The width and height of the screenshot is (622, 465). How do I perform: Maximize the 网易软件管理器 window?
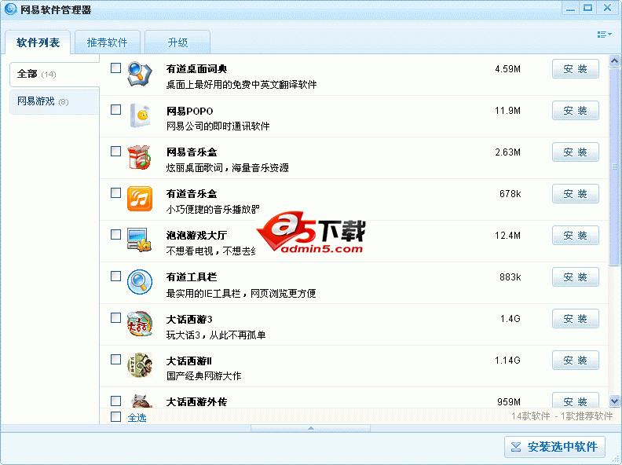(588, 8)
